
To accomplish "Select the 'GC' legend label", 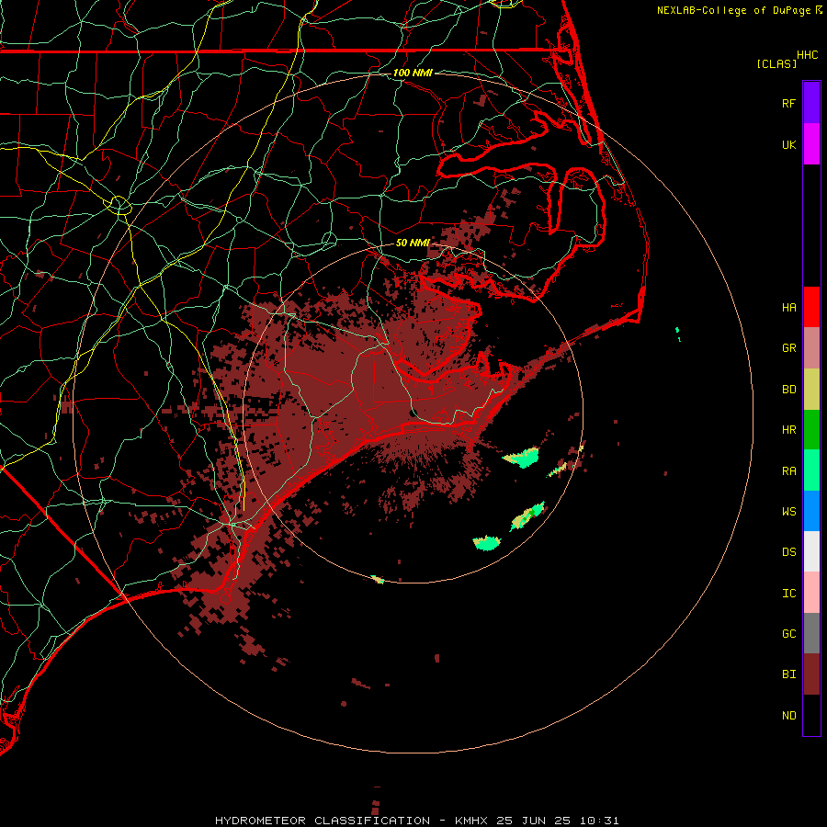I will click(788, 633).
